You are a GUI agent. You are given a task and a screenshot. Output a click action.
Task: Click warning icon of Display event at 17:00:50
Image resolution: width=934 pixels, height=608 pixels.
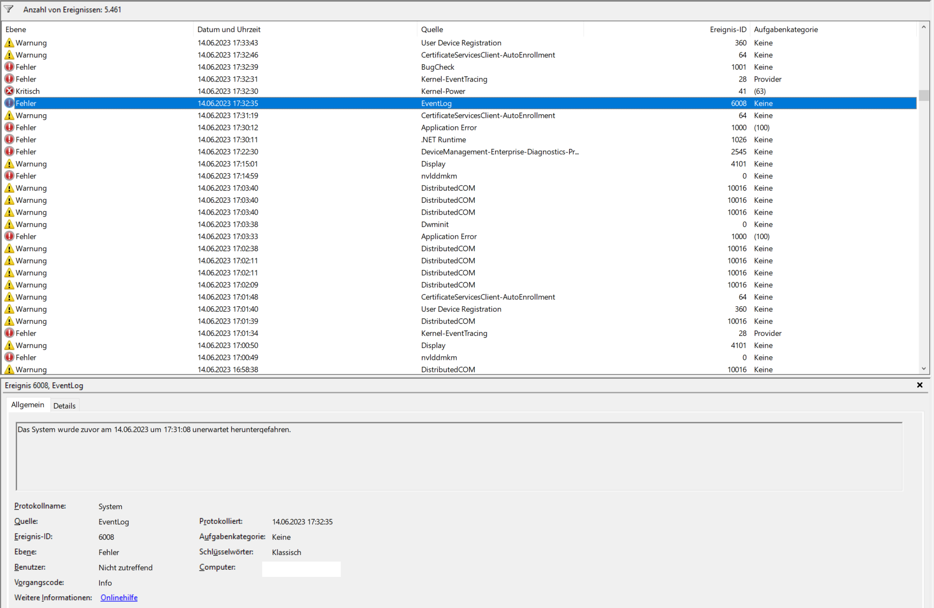pos(9,346)
